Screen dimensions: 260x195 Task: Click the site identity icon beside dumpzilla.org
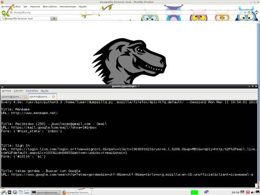[x=11, y=13]
